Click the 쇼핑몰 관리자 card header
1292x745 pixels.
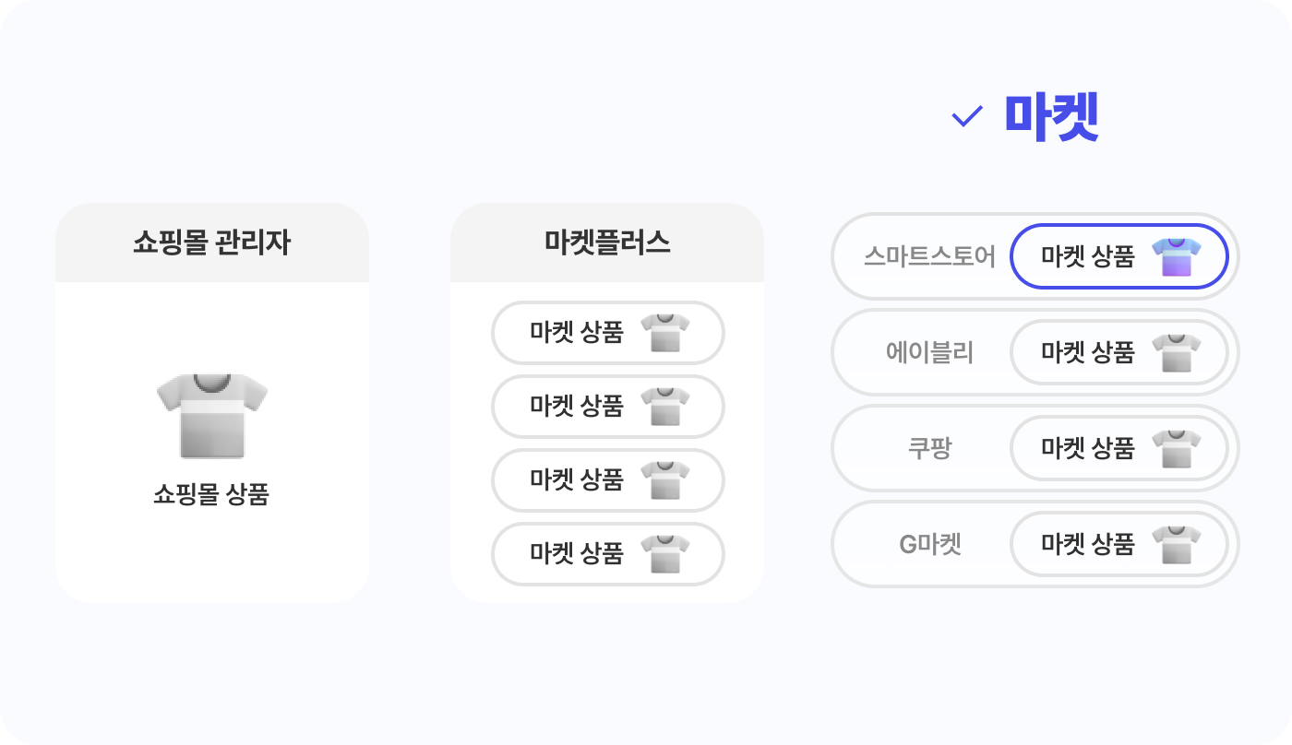point(212,242)
